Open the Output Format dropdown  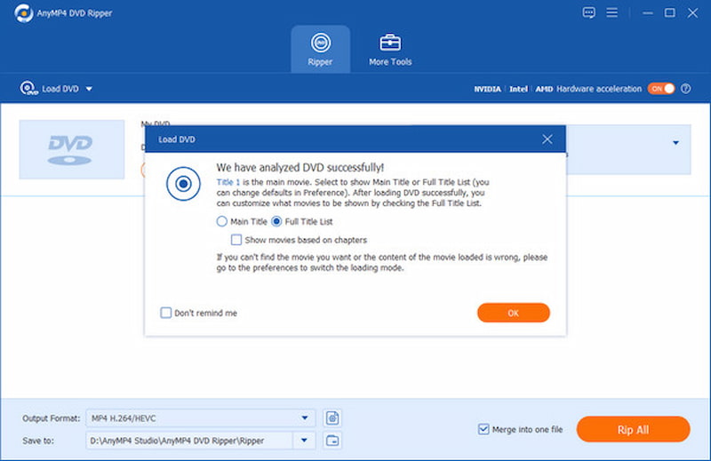tap(305, 417)
